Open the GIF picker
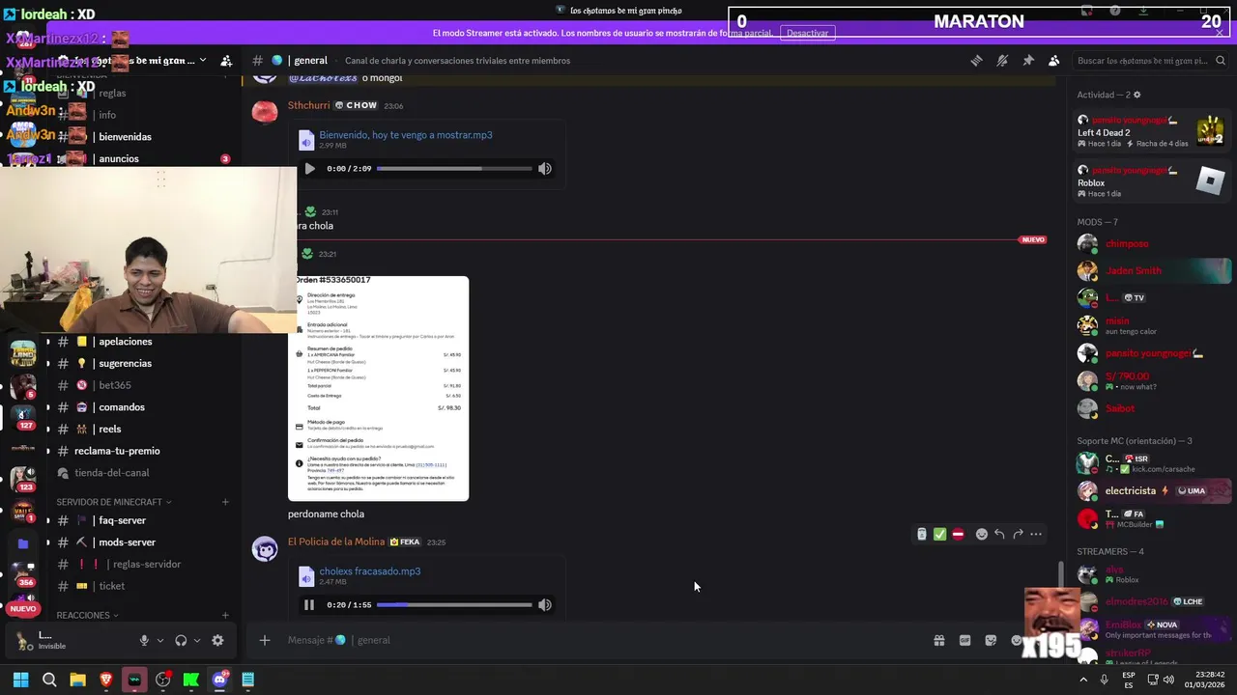 (964, 640)
